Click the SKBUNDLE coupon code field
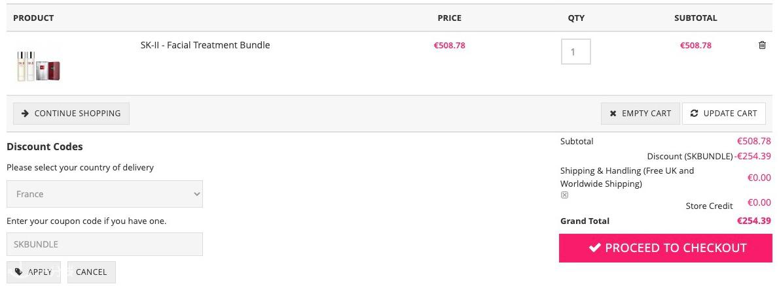The width and height of the screenshot is (779, 286). tap(105, 244)
